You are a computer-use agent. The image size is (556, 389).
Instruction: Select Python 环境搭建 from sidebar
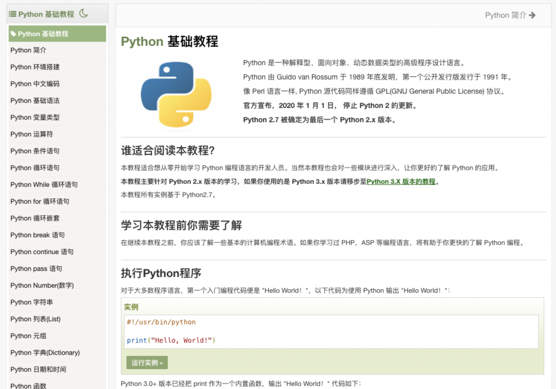(35, 67)
